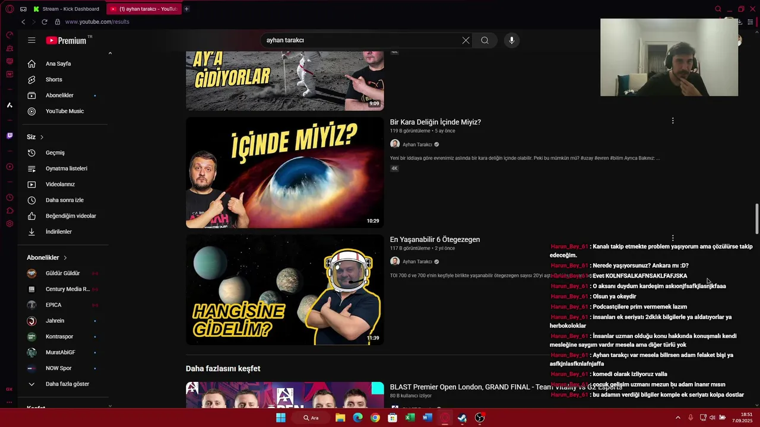Open Google Chrome from taskbar
Viewport: 760px width, 427px height.
pos(375,418)
